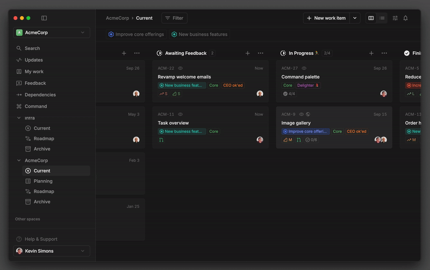Image resolution: width=430 pixels, height=270 pixels.
Task: Click the AcmeCorp breadcrumb
Action: point(117,18)
